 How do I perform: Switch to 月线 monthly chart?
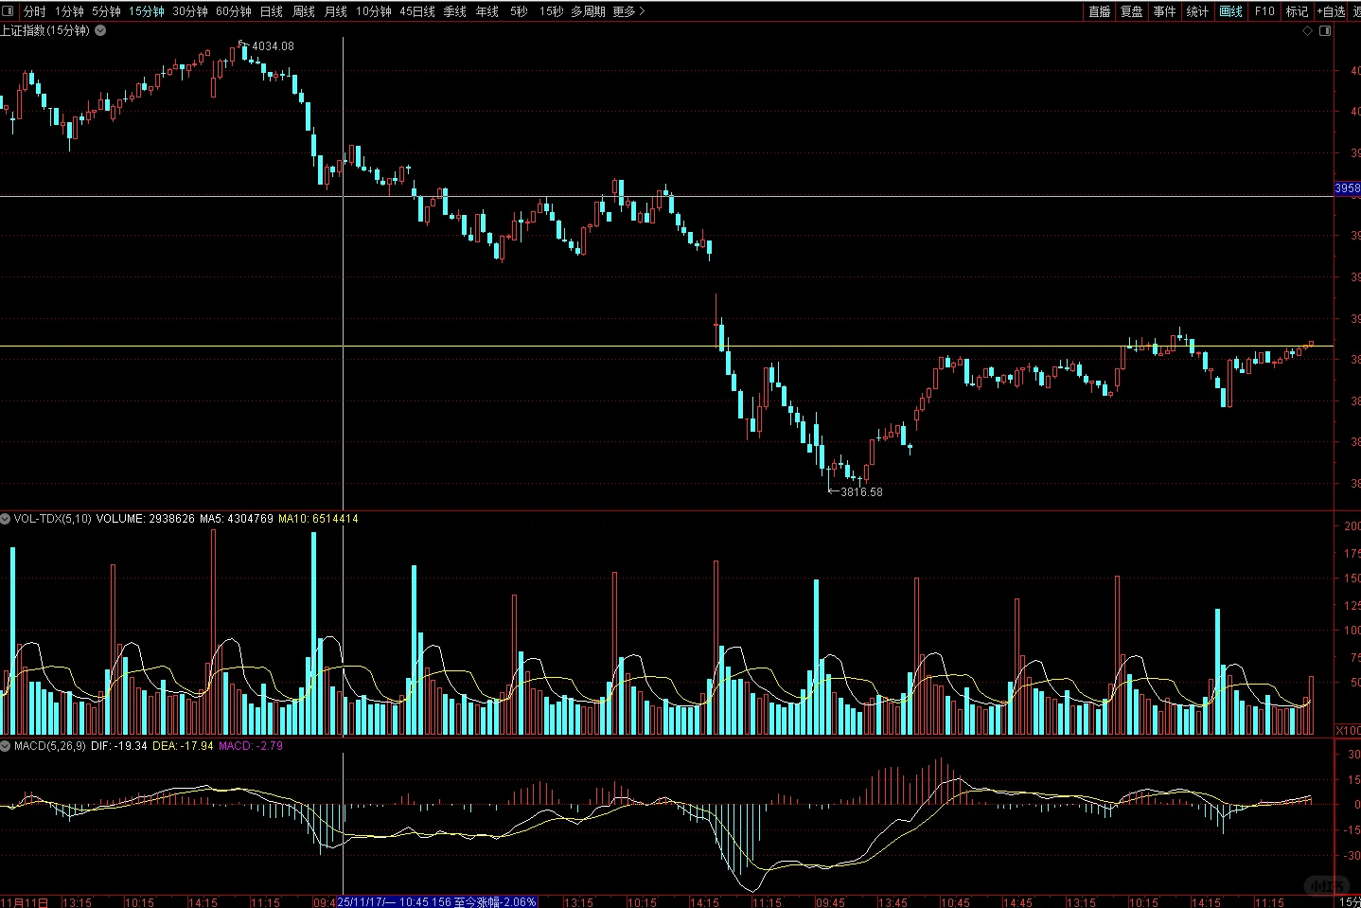click(336, 11)
